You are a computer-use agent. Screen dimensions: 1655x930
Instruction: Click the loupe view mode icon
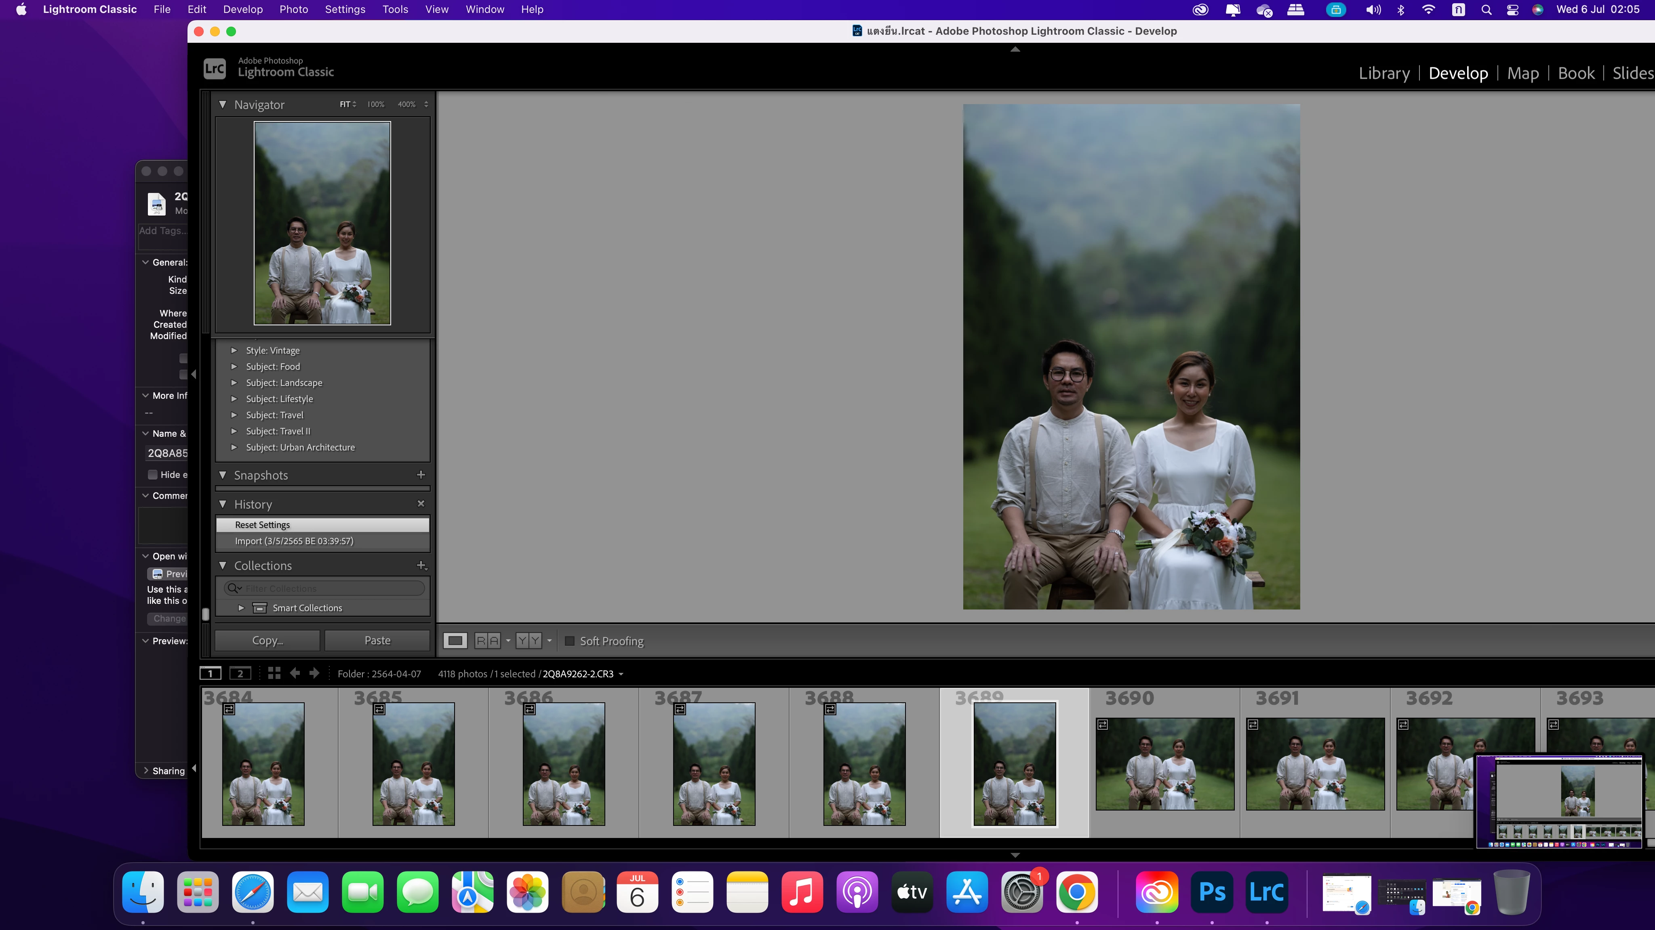[x=455, y=641]
